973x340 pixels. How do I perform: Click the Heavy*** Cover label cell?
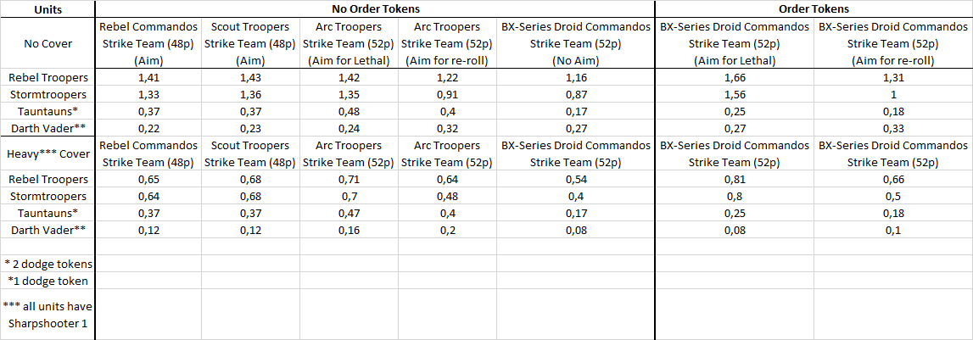[48, 153]
